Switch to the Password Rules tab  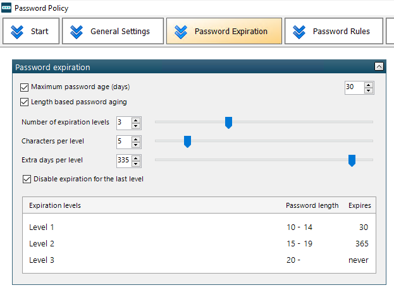pos(334,31)
